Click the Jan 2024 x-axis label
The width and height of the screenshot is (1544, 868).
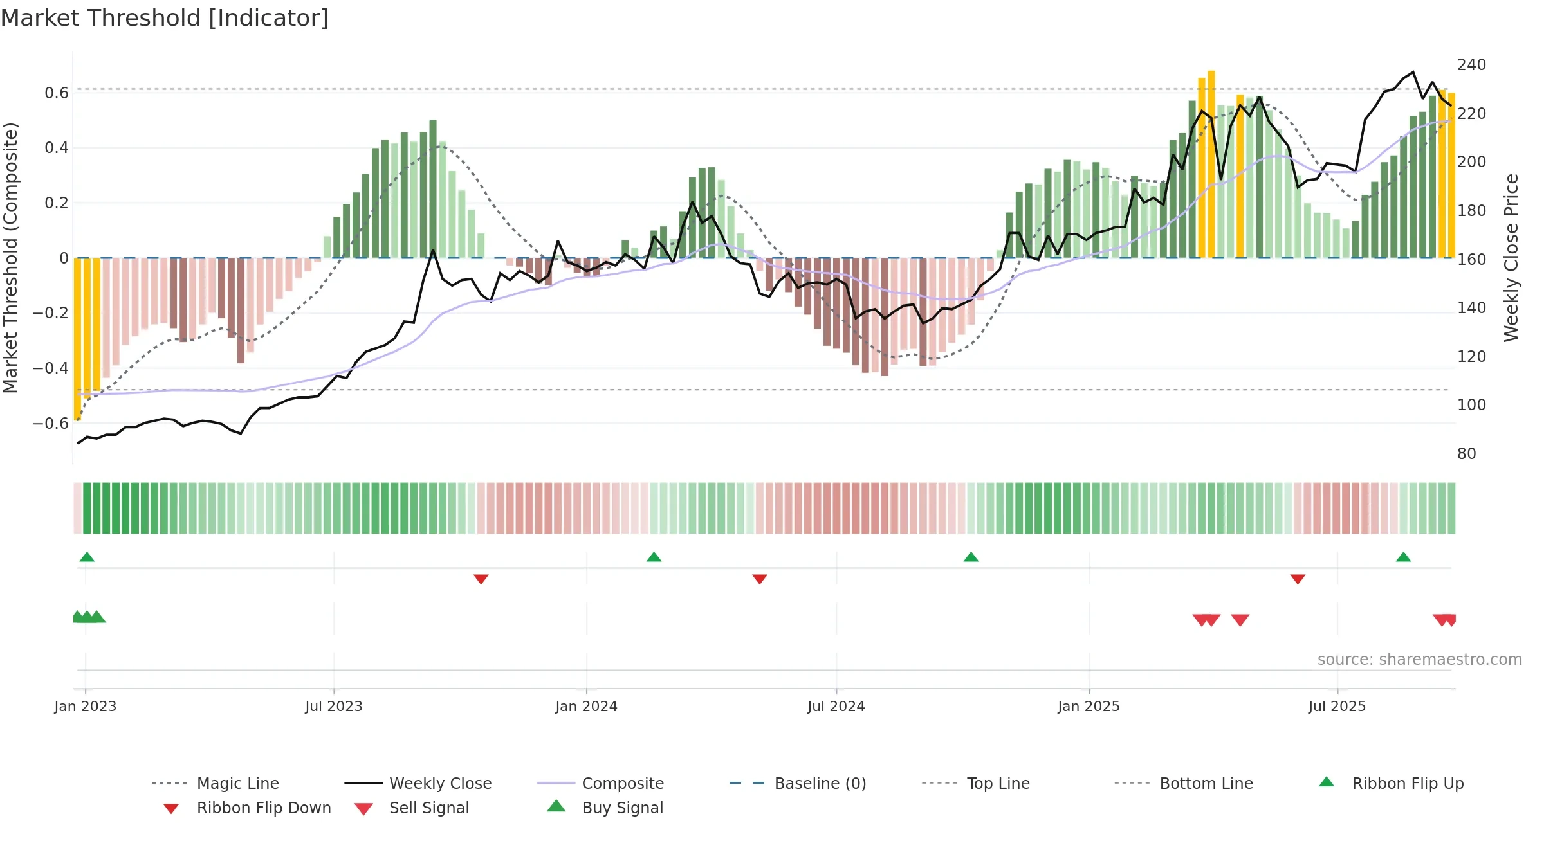point(587,706)
